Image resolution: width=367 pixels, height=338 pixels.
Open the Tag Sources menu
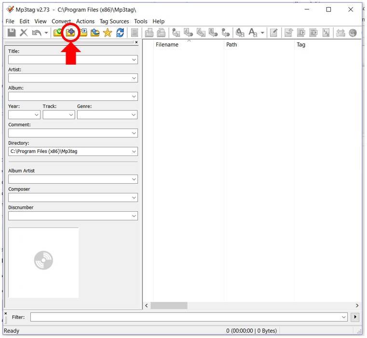pyautogui.click(x=114, y=21)
